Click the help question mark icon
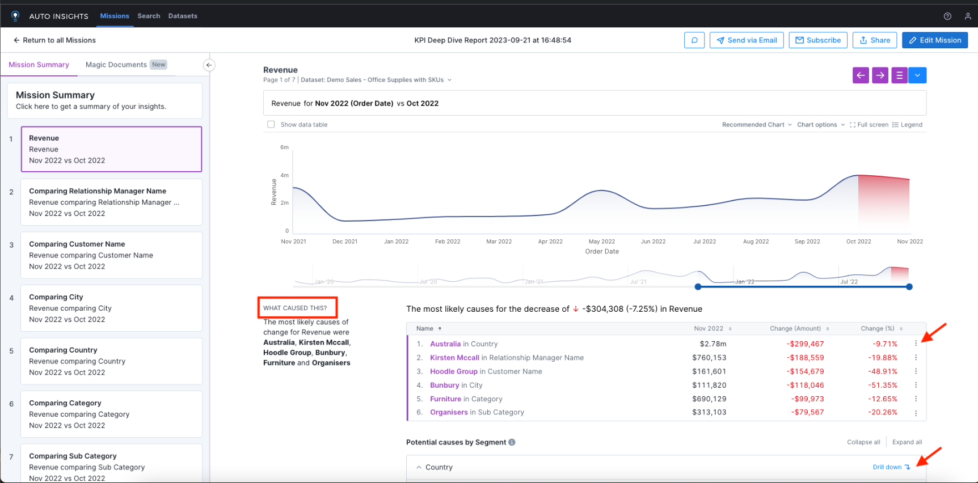This screenshot has height=483, width=978. point(947,16)
